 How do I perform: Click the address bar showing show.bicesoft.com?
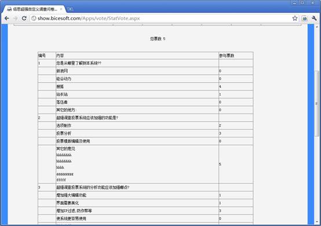pyautogui.click(x=160, y=19)
